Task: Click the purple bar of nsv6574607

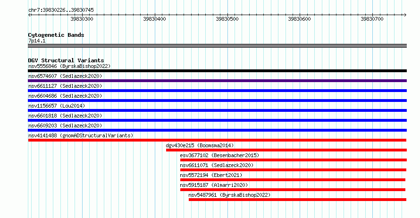Action: 217,81
